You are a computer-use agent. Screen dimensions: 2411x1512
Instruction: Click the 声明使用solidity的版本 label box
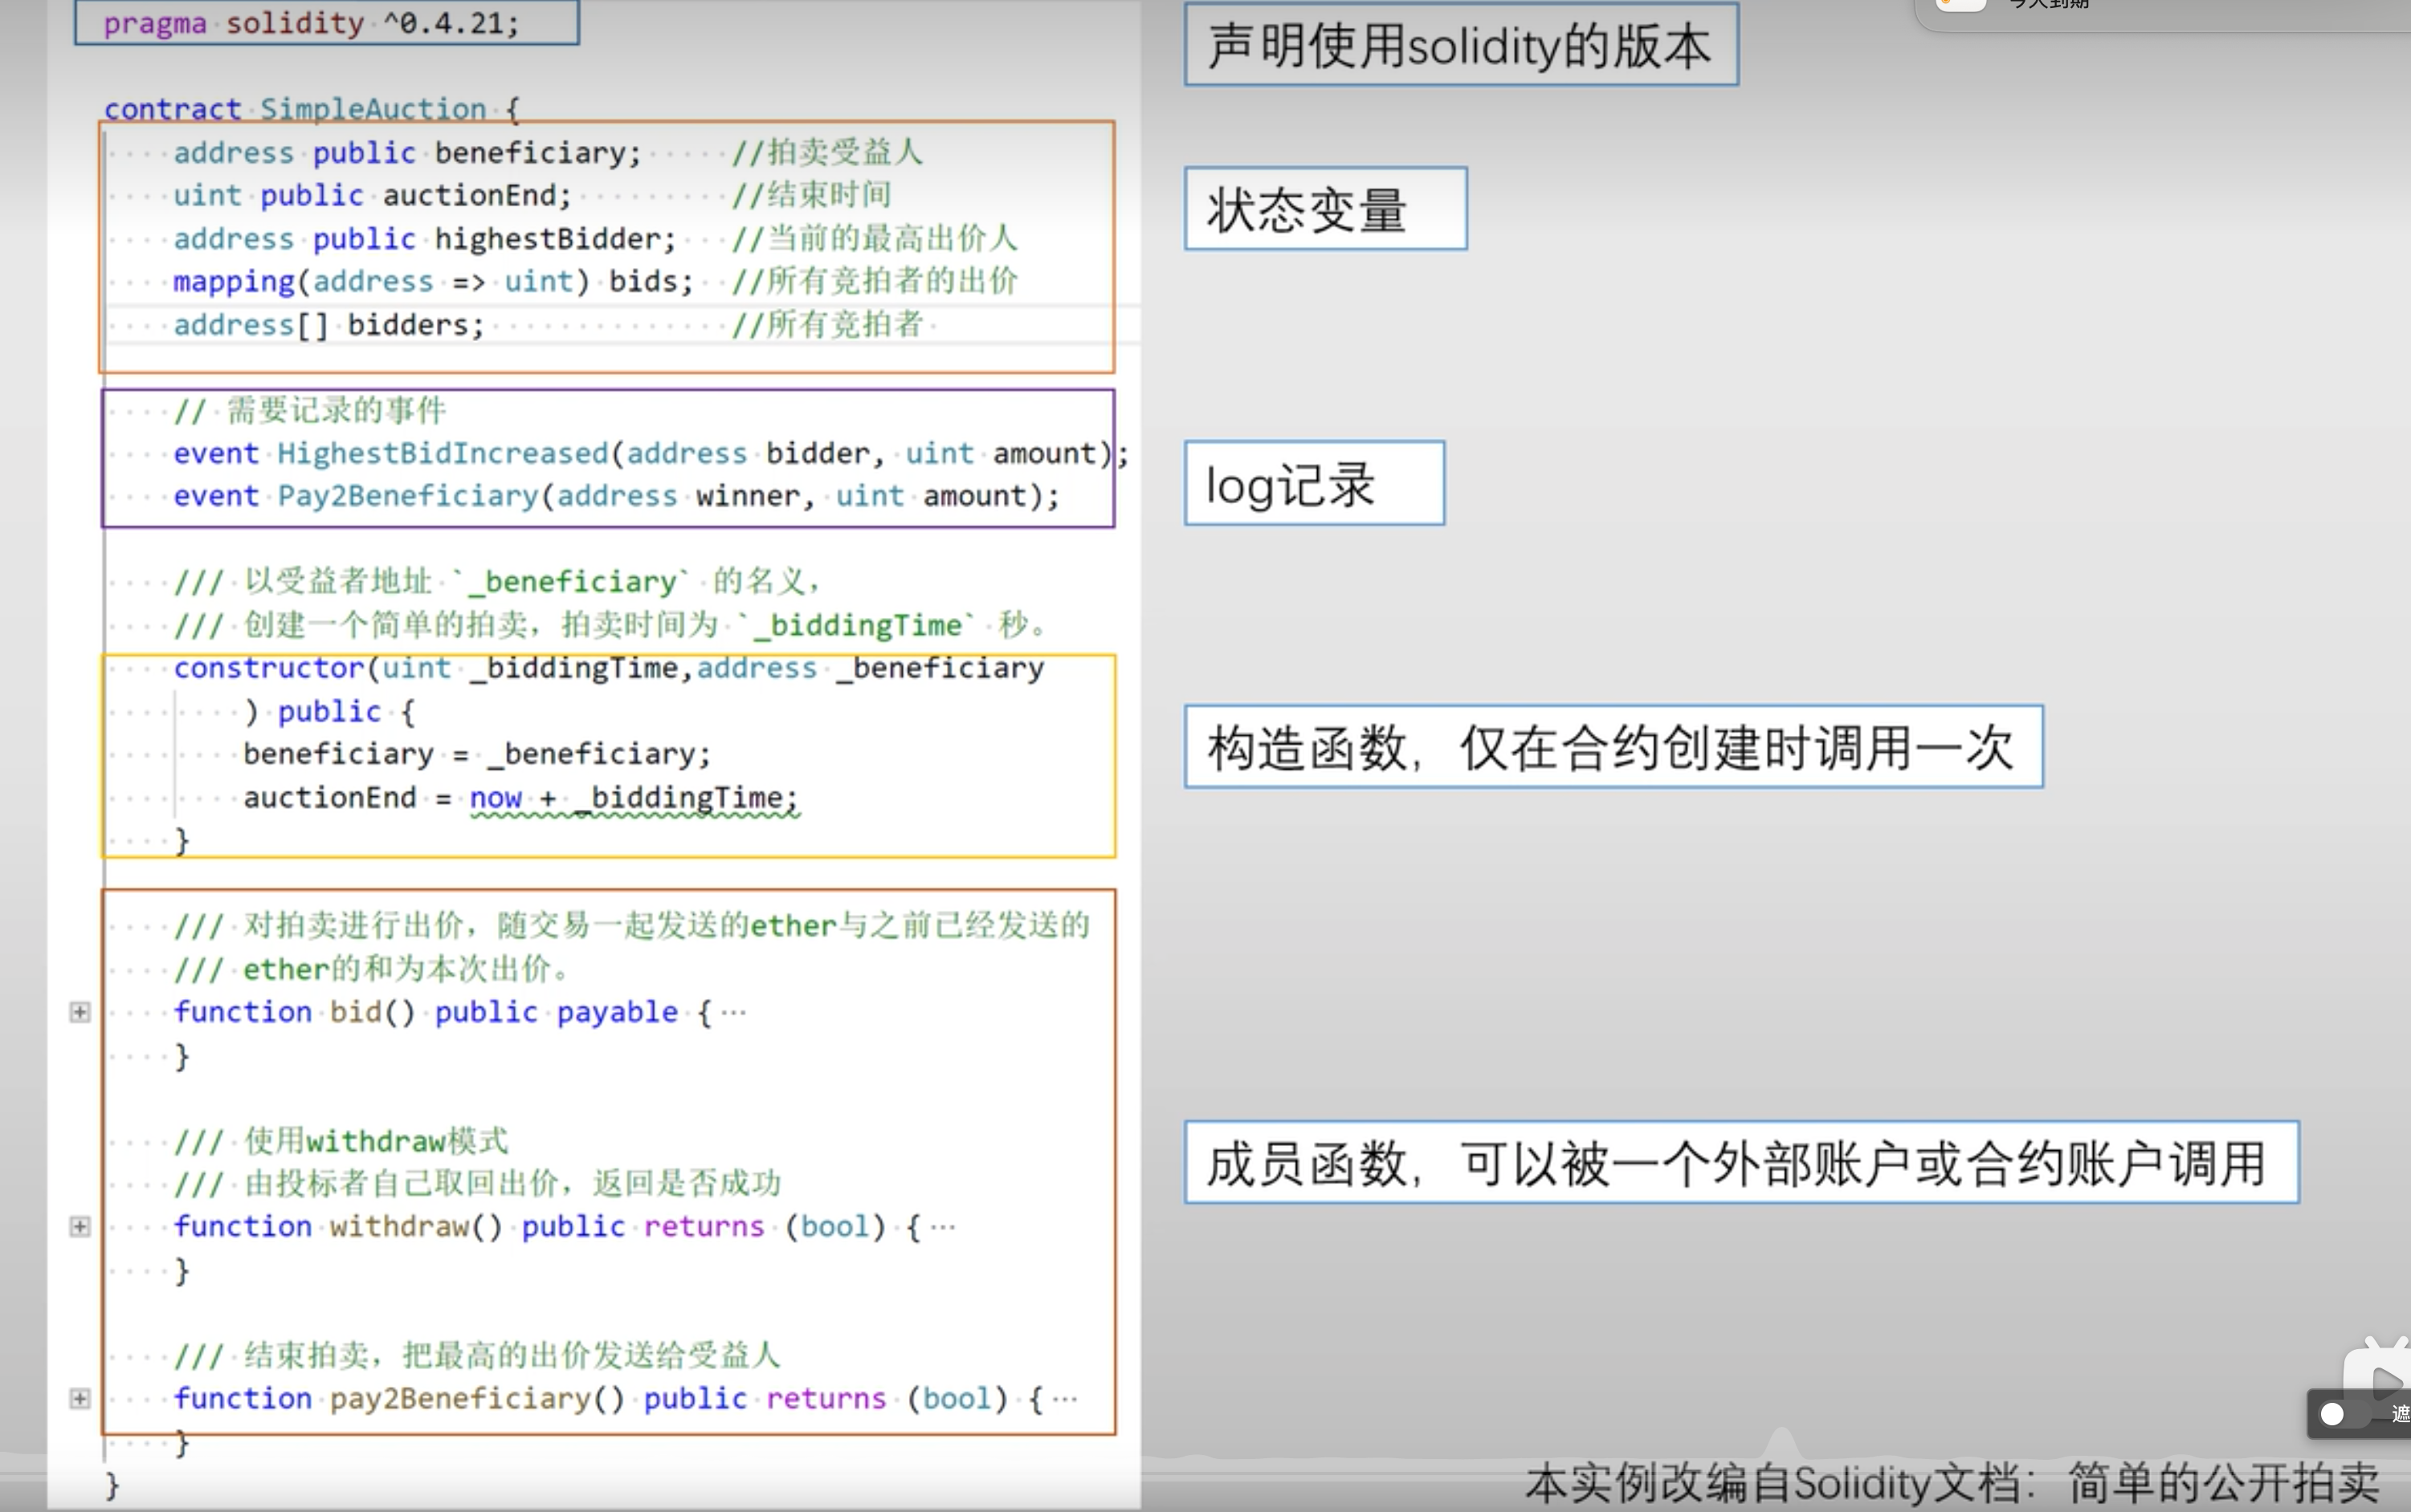tap(1461, 46)
